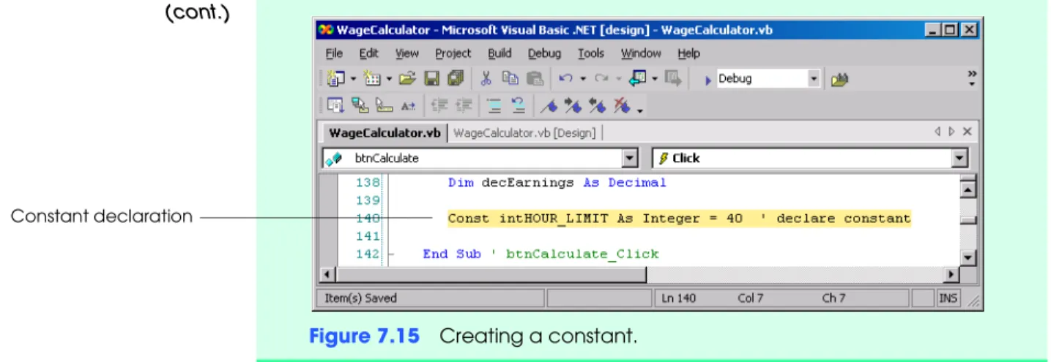Open the Debug configuration dropdown
The height and width of the screenshot is (362, 1051).
(814, 79)
